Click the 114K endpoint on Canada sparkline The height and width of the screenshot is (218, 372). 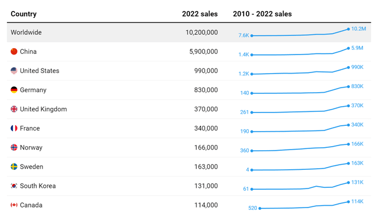coord(348,202)
